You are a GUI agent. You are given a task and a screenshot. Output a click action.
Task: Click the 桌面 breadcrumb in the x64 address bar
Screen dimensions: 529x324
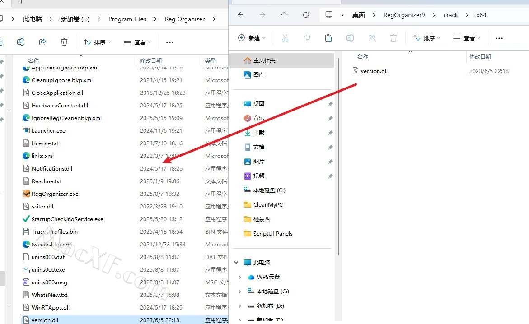[358, 15]
